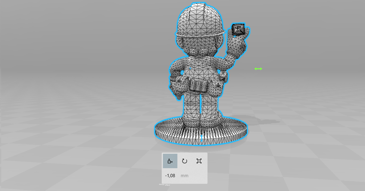This screenshot has height=191, width=365.
Task: Select the Rotate tool icon
Action: click(x=185, y=161)
